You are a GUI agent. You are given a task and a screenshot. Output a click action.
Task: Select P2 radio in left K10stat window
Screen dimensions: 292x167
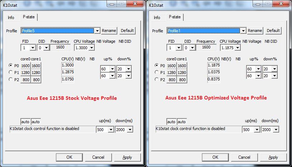click(x=10, y=79)
